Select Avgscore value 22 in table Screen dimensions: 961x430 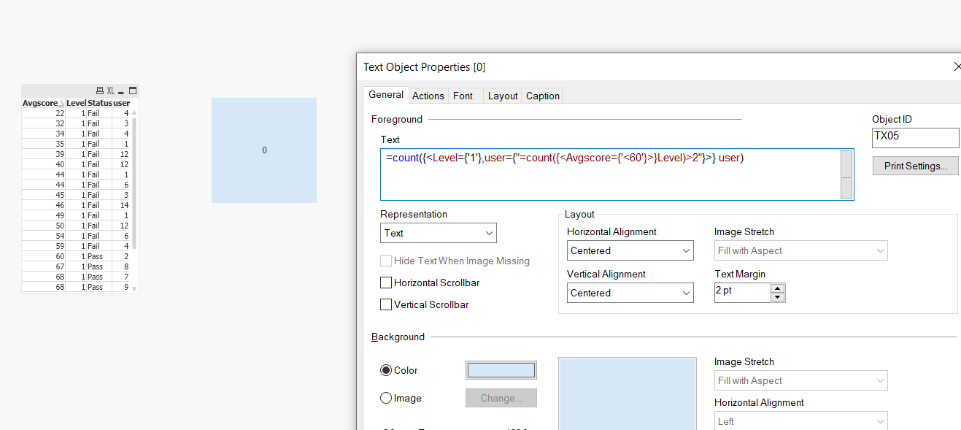(x=43, y=113)
